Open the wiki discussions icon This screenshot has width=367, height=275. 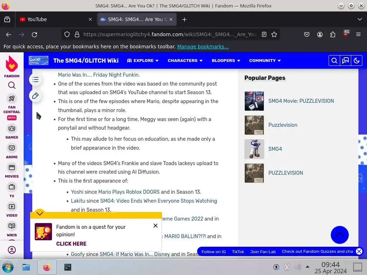345,61
